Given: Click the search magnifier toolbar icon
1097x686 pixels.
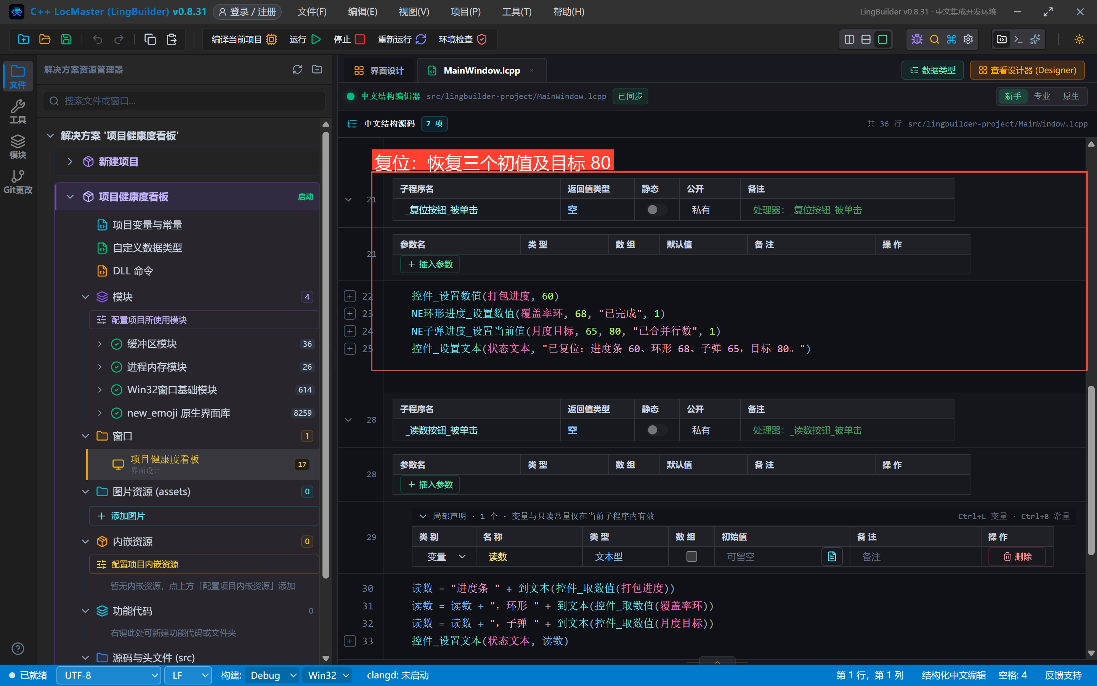Looking at the screenshot, I should 935,40.
